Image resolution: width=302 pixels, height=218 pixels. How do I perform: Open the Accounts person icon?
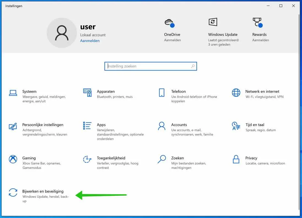point(161,126)
